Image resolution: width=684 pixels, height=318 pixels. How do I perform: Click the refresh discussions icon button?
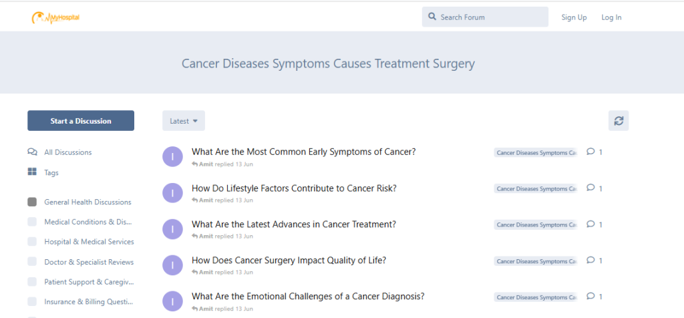click(619, 121)
